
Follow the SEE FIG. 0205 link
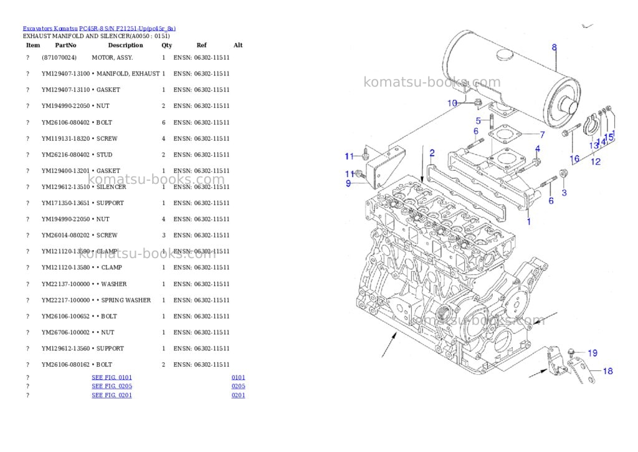[112, 386]
